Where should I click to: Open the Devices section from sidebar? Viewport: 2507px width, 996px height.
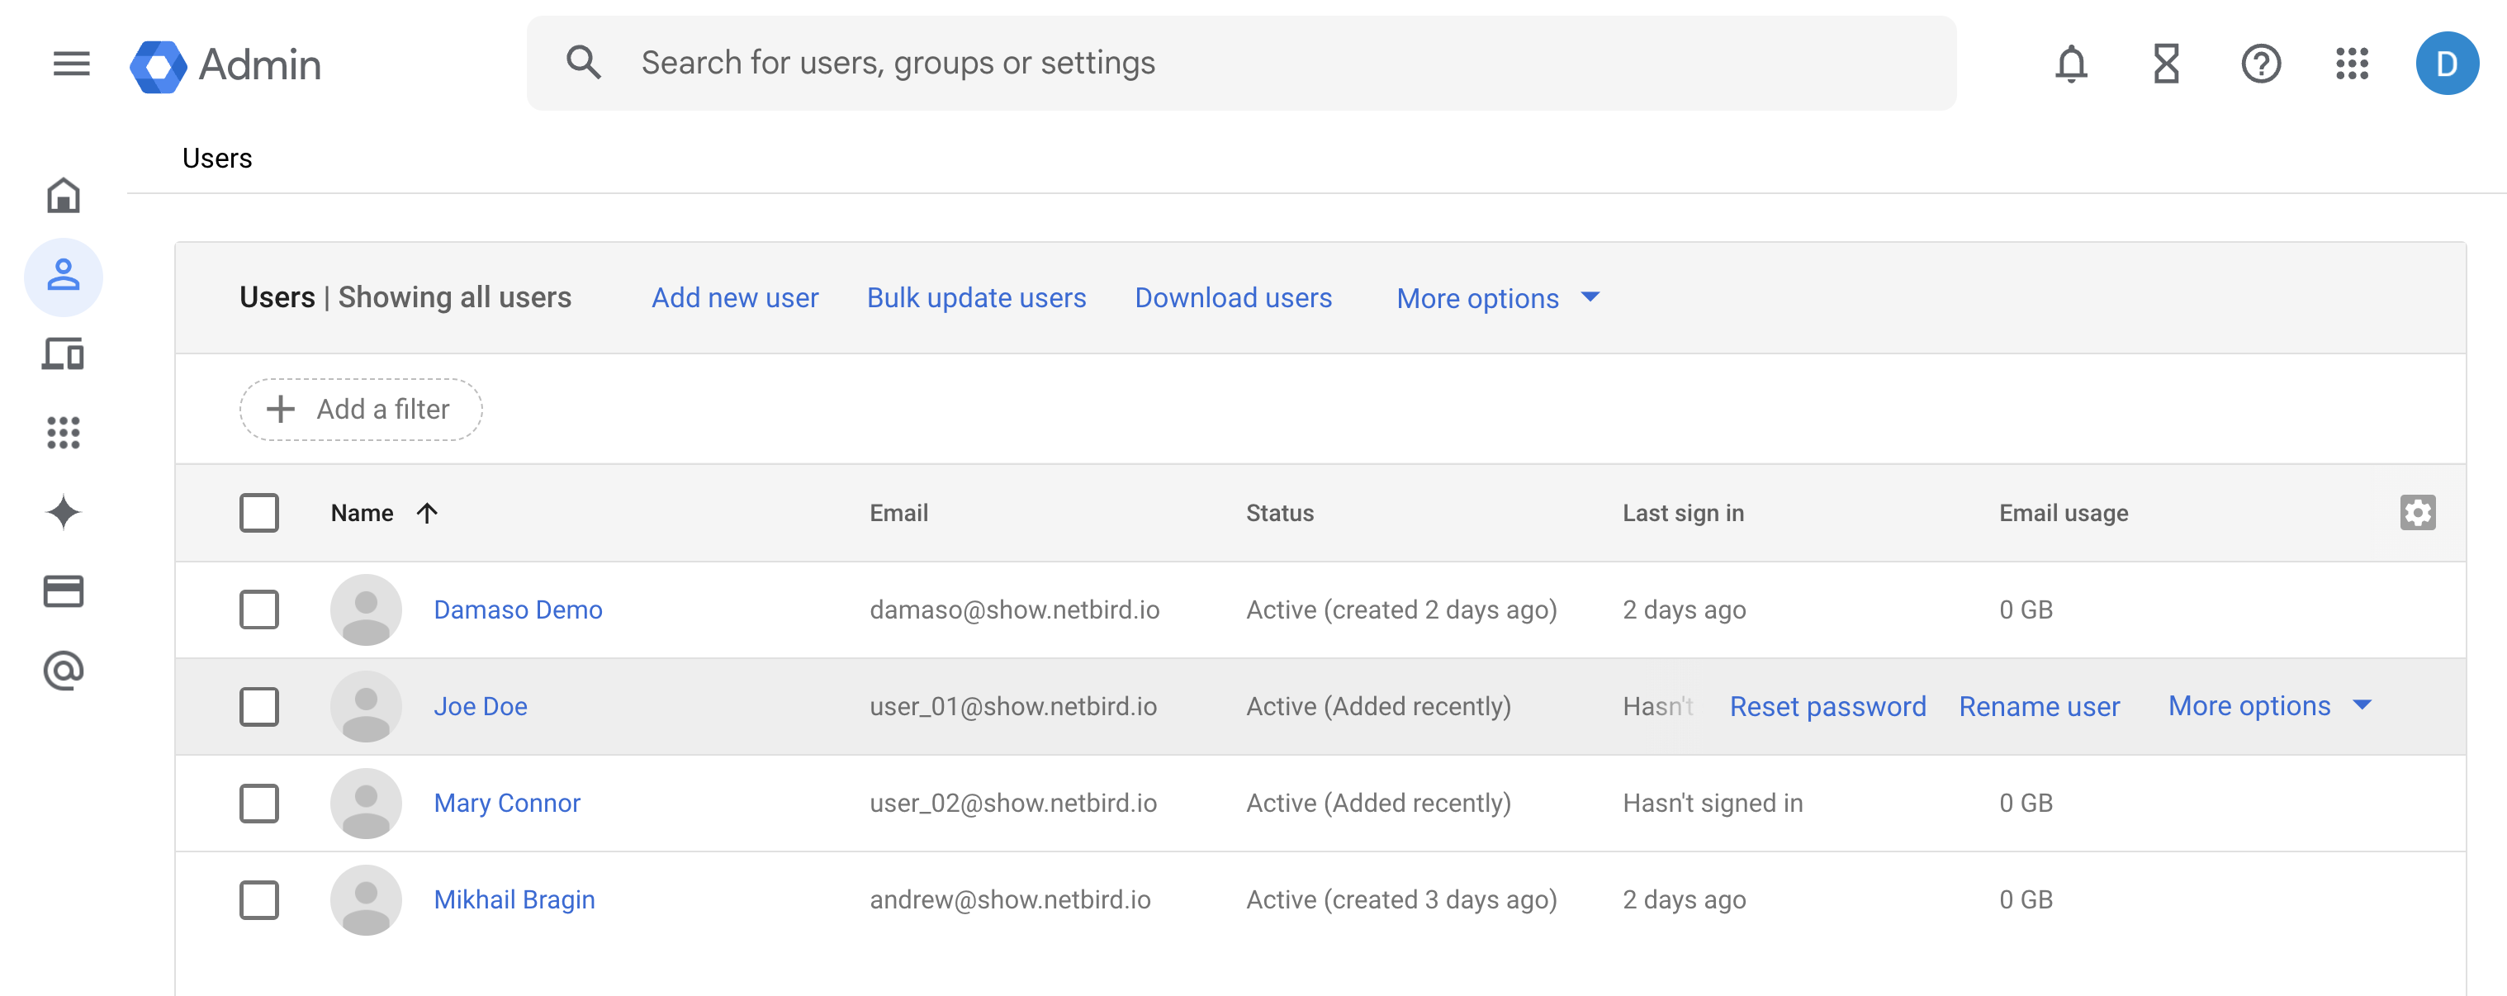(x=64, y=354)
